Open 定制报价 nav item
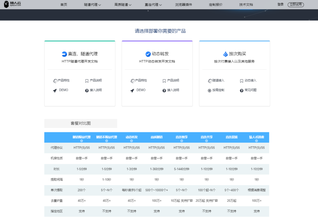The width and height of the screenshot is (318, 224). pyautogui.click(x=216, y=4)
